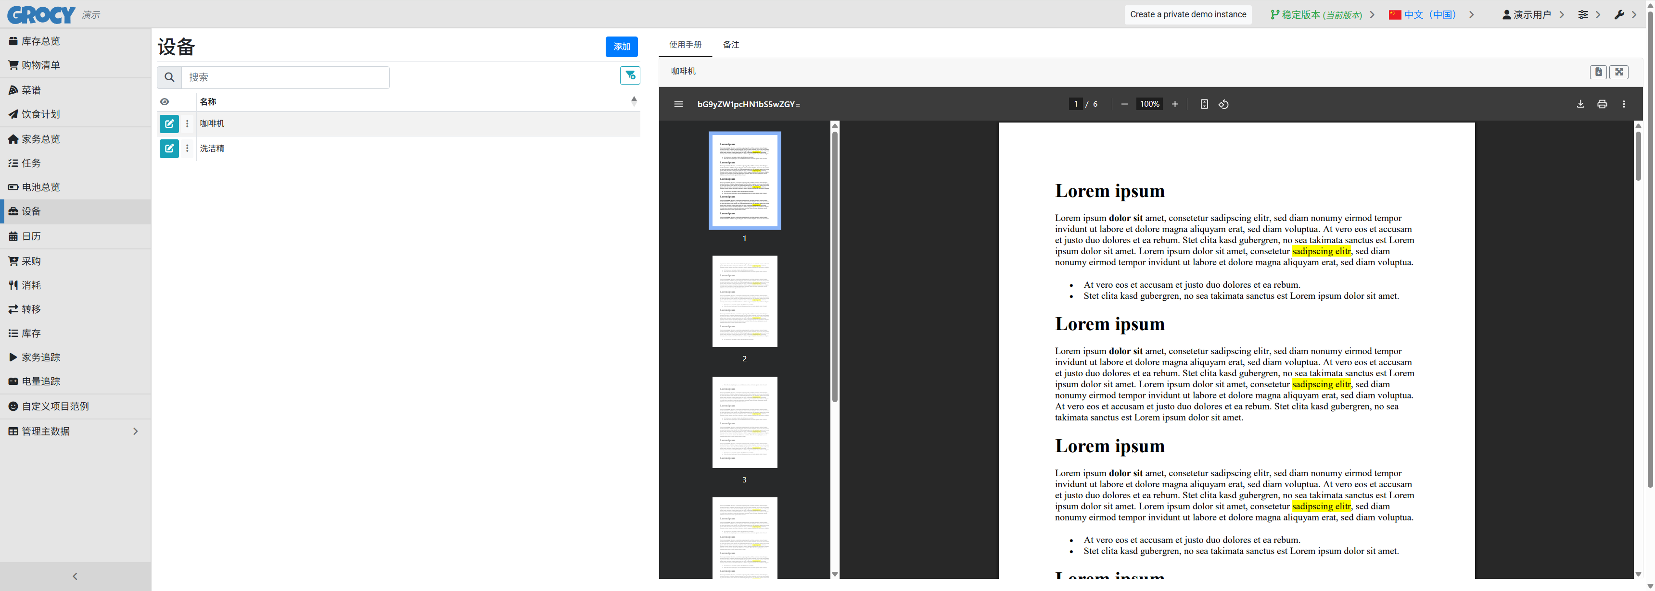Click the fit to page icon
The width and height of the screenshot is (1655, 591).
(1204, 104)
